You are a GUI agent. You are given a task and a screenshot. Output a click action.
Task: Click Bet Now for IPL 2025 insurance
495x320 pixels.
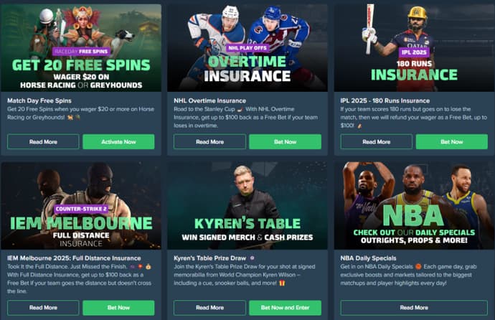pyautogui.click(x=452, y=141)
